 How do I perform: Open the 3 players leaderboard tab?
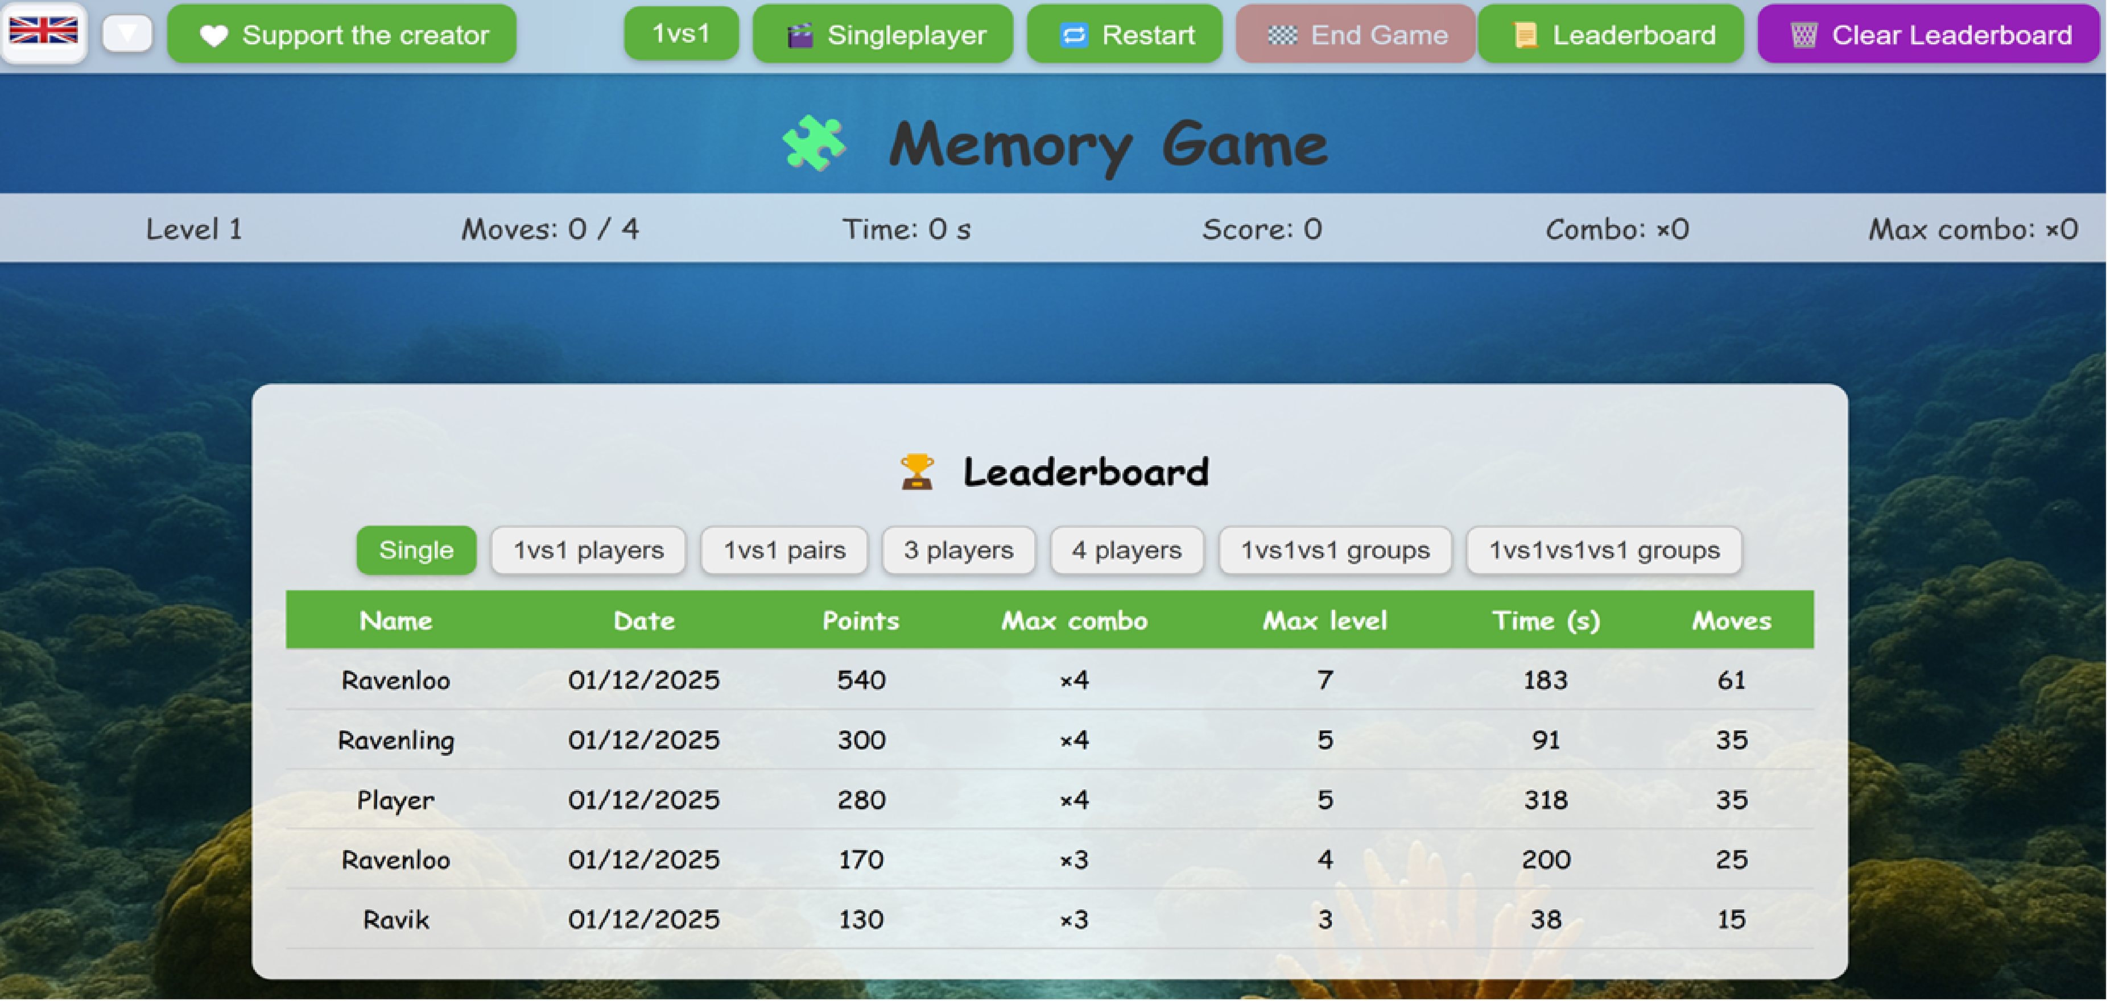click(959, 551)
